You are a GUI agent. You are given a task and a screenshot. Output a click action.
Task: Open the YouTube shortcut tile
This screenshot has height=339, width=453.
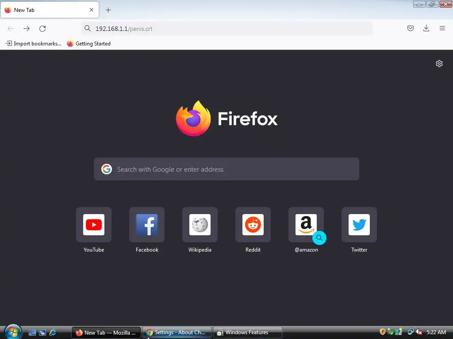point(94,225)
